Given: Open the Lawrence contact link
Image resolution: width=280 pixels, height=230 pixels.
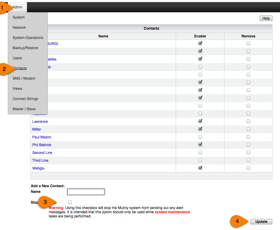Looking at the screenshot, I should click(40, 122).
